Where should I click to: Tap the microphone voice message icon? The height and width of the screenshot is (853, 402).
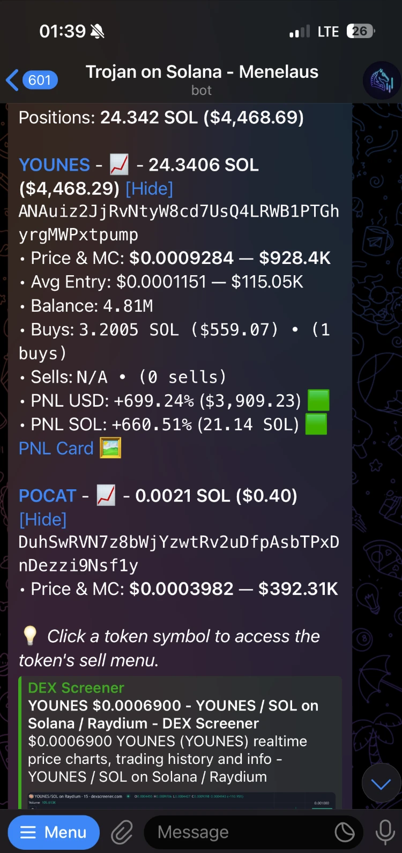pos(385,832)
